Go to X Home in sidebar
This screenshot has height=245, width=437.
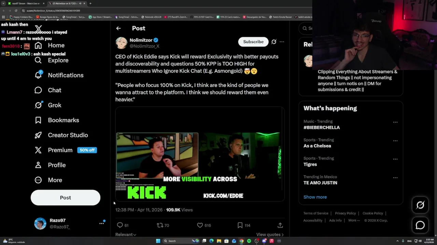coord(50,45)
